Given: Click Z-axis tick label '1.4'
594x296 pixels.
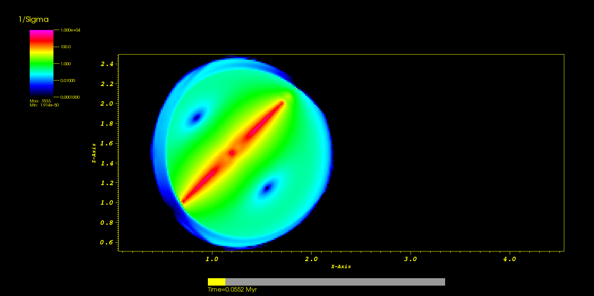Looking at the screenshot, I should (107, 163).
